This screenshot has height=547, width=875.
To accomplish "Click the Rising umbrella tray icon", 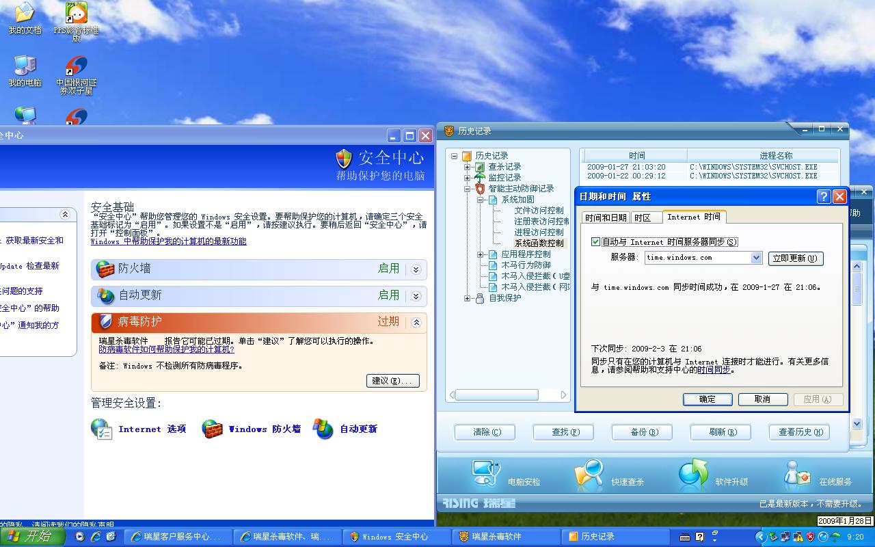I will click(x=835, y=537).
